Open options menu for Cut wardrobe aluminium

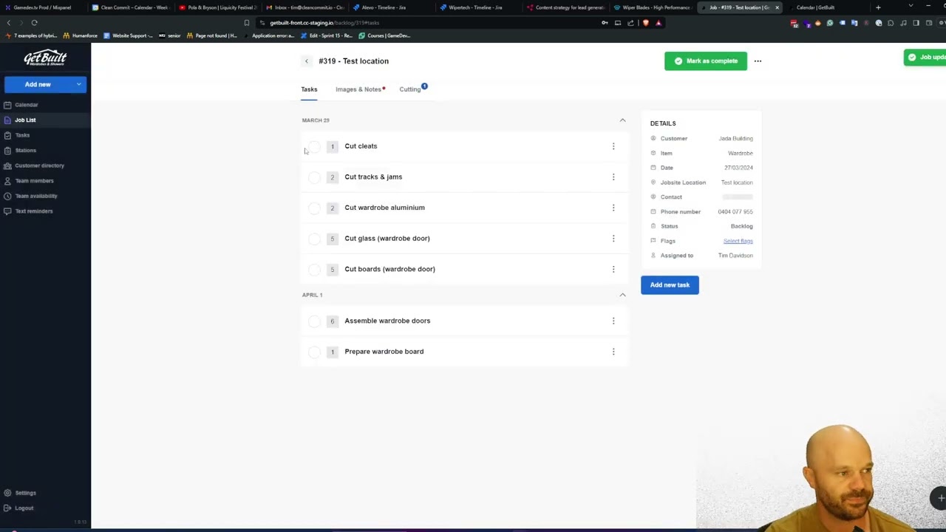click(x=613, y=208)
